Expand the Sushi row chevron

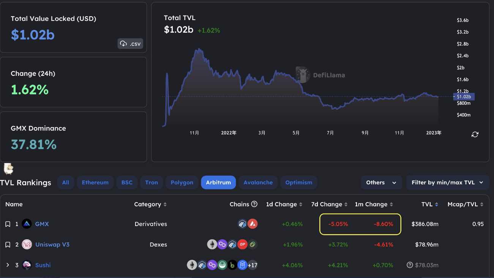tap(8, 265)
